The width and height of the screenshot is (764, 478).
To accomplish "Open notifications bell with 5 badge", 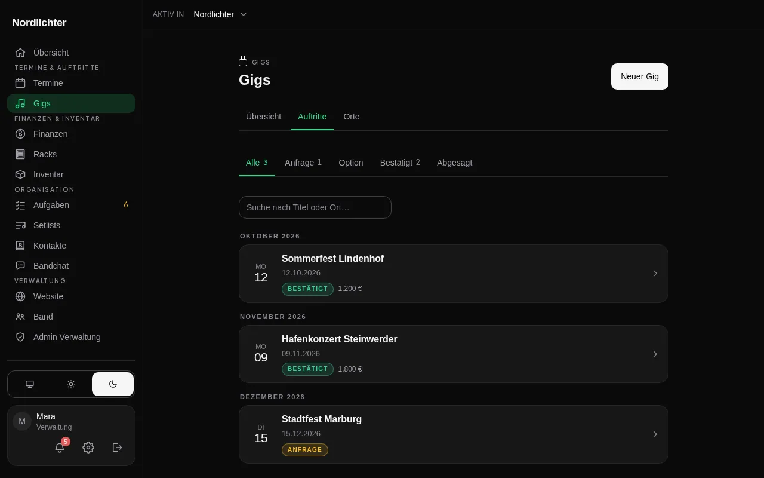I will [60, 447].
